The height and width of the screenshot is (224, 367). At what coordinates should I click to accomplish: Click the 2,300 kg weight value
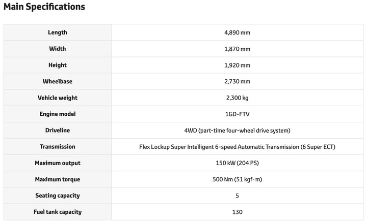click(237, 98)
